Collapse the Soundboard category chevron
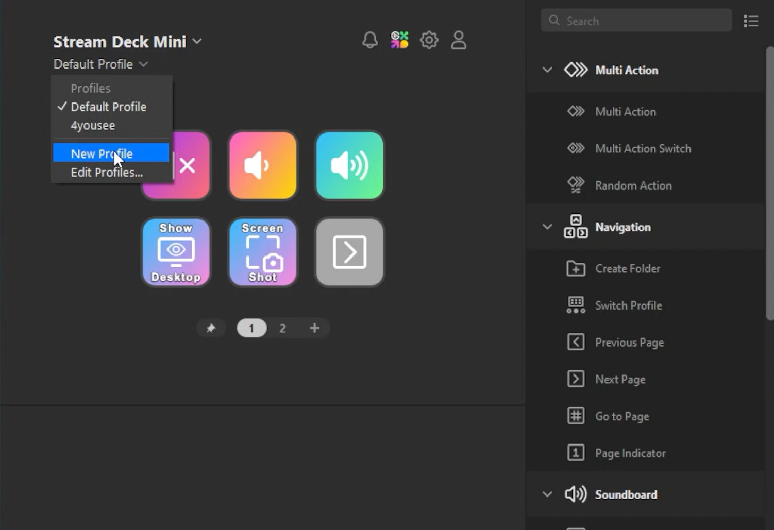Screen dimensions: 774x530 547,494
